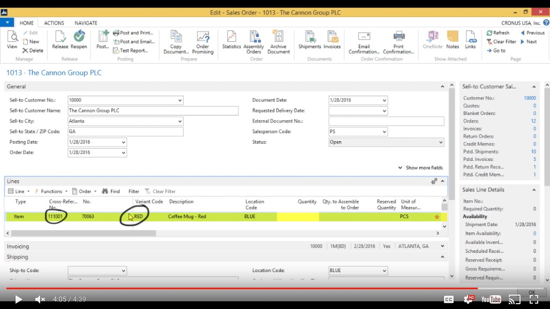Image resolution: width=550 pixels, height=309 pixels.
Task: Choose Post and Print
Action: click(x=133, y=33)
